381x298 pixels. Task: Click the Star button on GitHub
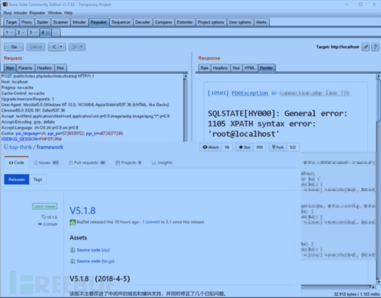pos(245,147)
